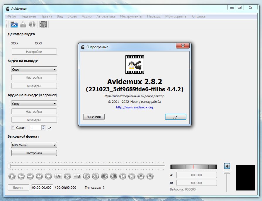
Task: Open Настройки under Выходной формат
Action: coord(34,153)
